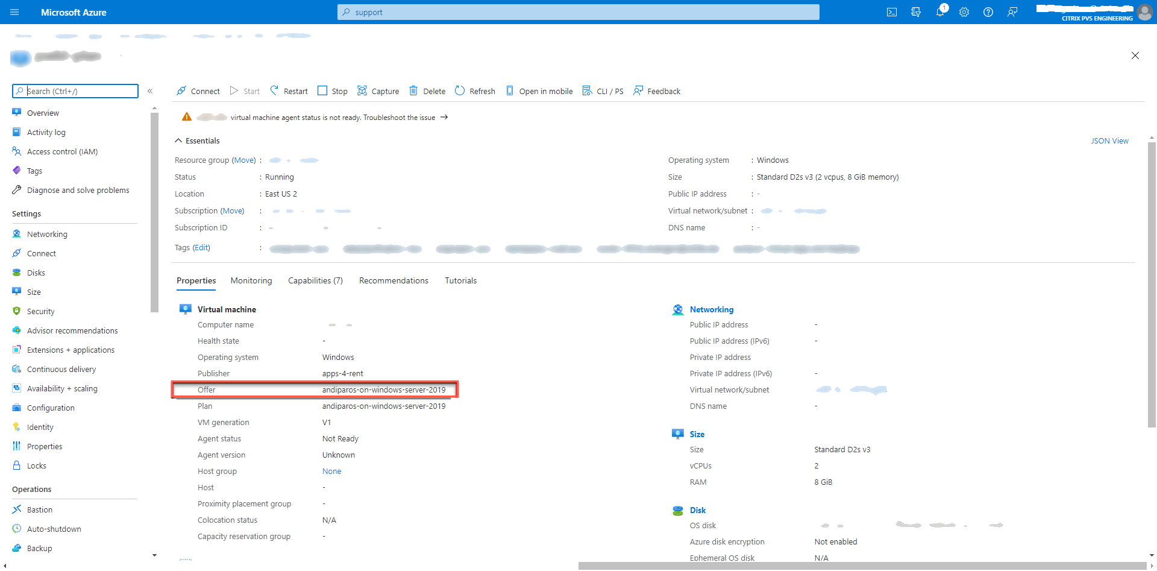Image resolution: width=1157 pixels, height=571 pixels.
Task: Open Bastion under Operations
Action: click(x=40, y=509)
